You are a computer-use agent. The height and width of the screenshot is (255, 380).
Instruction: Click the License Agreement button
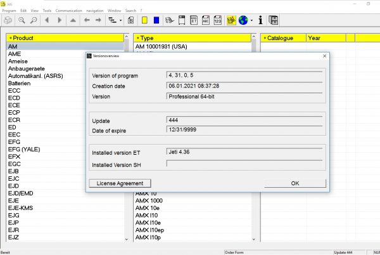pyautogui.click(x=120, y=183)
